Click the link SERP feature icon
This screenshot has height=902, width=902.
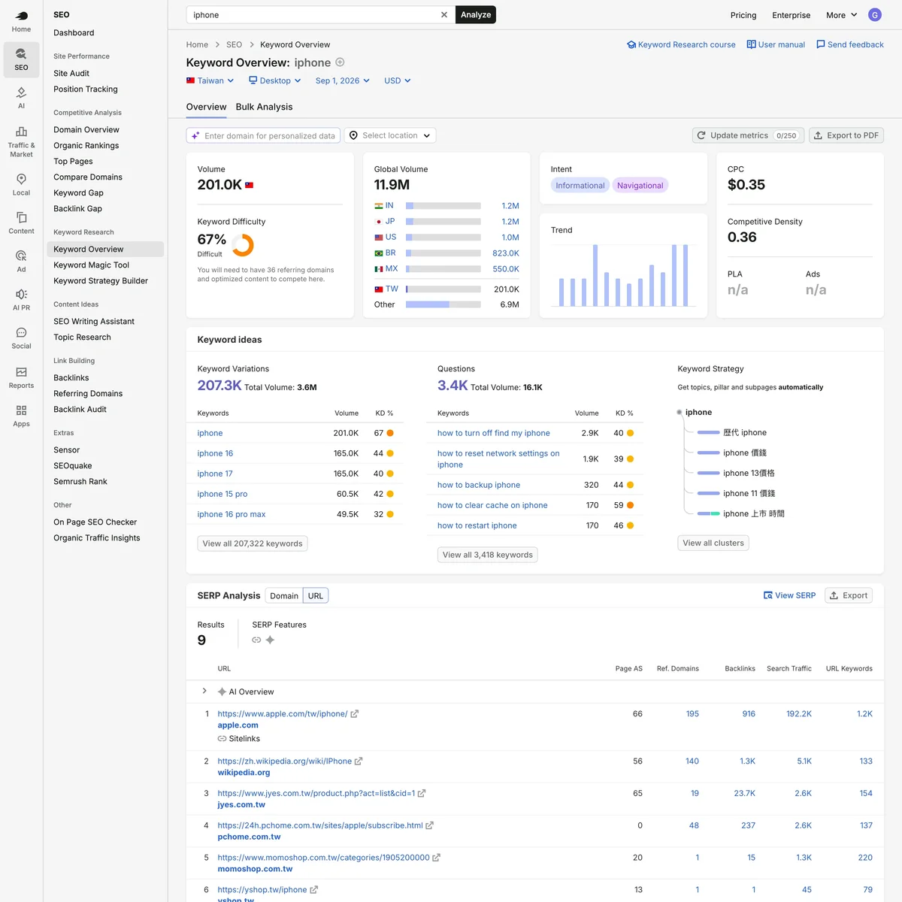(256, 640)
